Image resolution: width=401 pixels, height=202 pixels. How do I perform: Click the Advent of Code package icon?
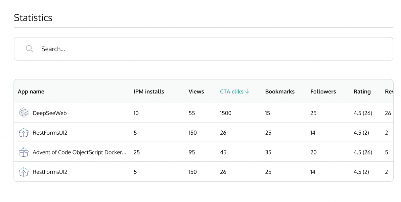click(23, 152)
